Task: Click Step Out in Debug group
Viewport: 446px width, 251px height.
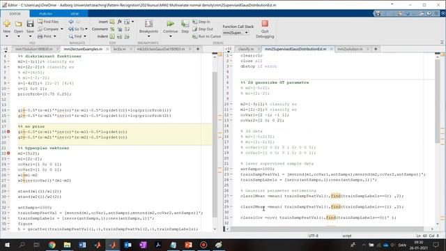Action: [203, 29]
